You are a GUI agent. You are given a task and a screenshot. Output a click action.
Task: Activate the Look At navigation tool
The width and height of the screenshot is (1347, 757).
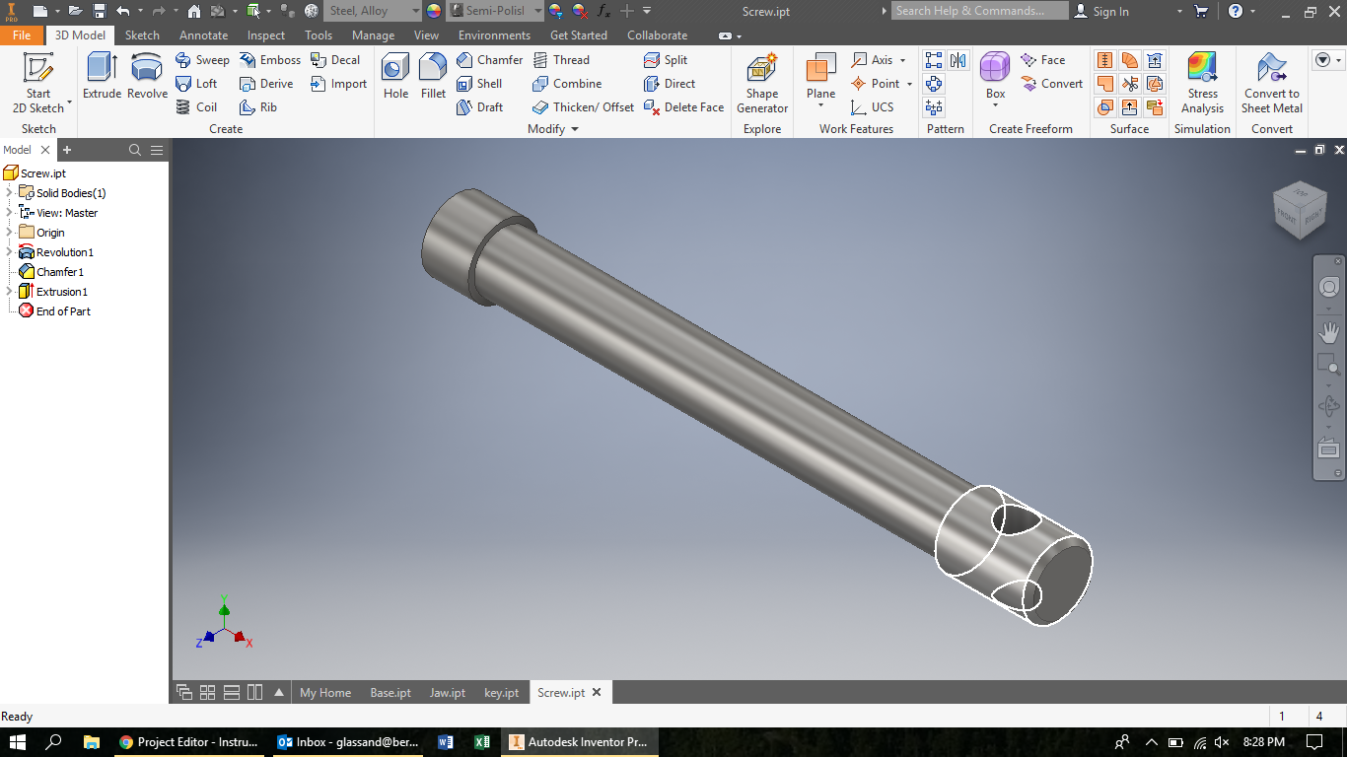pos(1329,447)
